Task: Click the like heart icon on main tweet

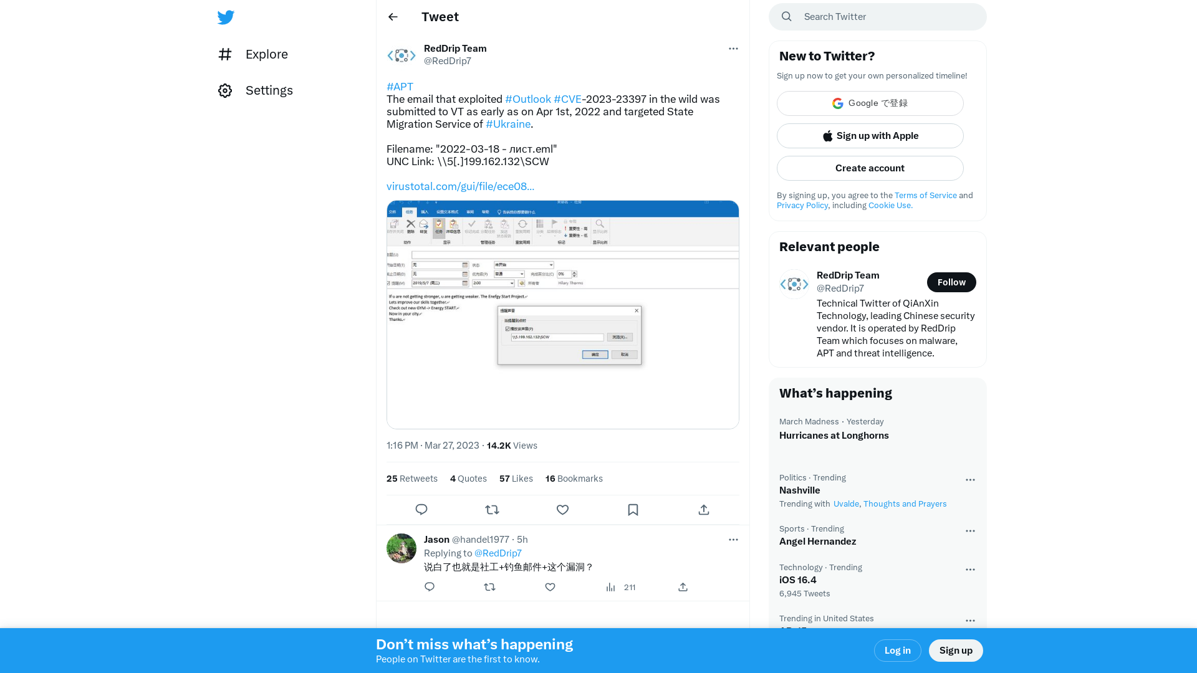Action: [562, 510]
